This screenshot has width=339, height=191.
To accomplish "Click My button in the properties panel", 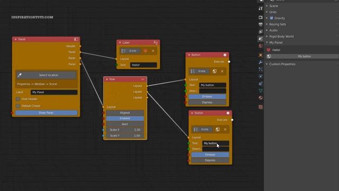I will click(x=302, y=56).
